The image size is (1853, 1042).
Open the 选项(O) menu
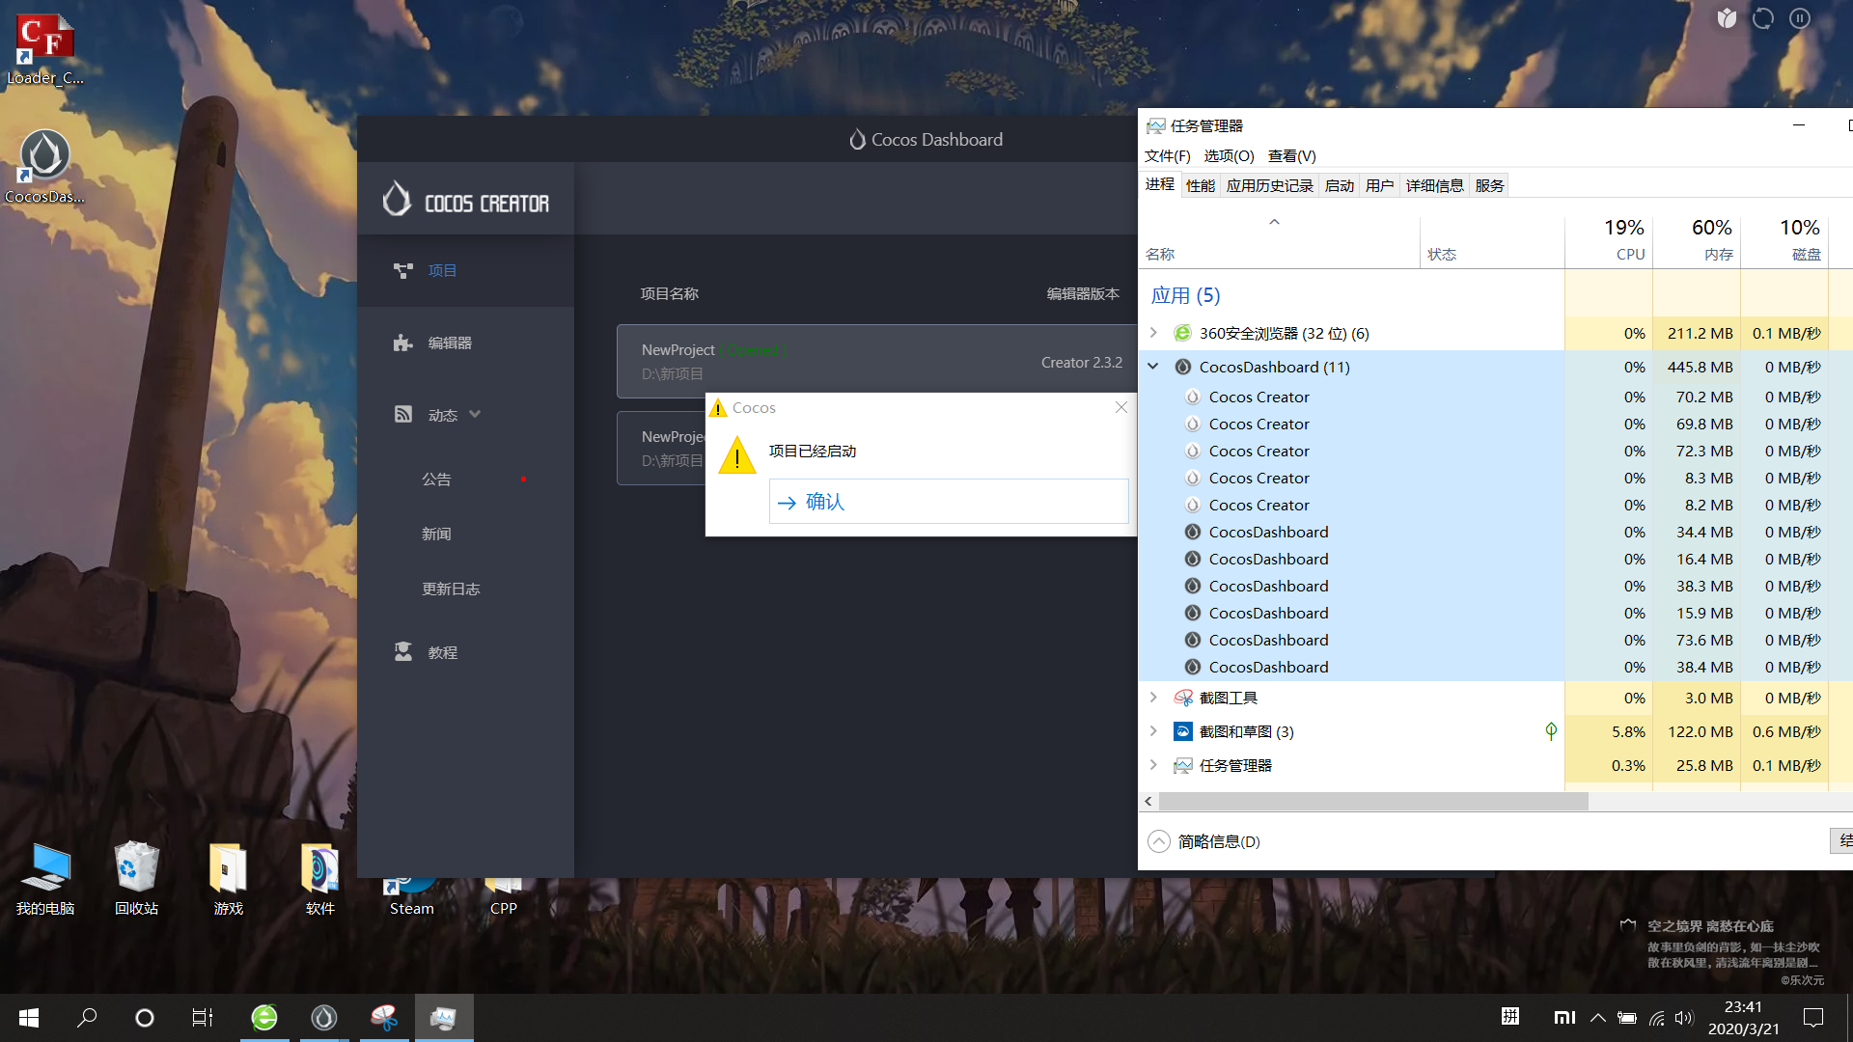coord(1228,156)
